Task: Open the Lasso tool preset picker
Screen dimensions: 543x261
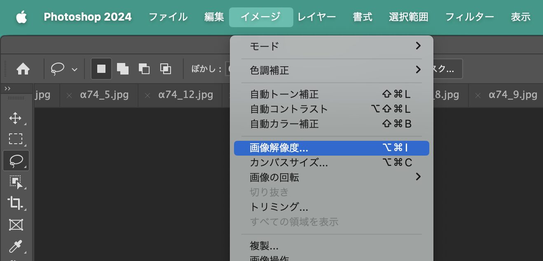Action: [x=64, y=69]
